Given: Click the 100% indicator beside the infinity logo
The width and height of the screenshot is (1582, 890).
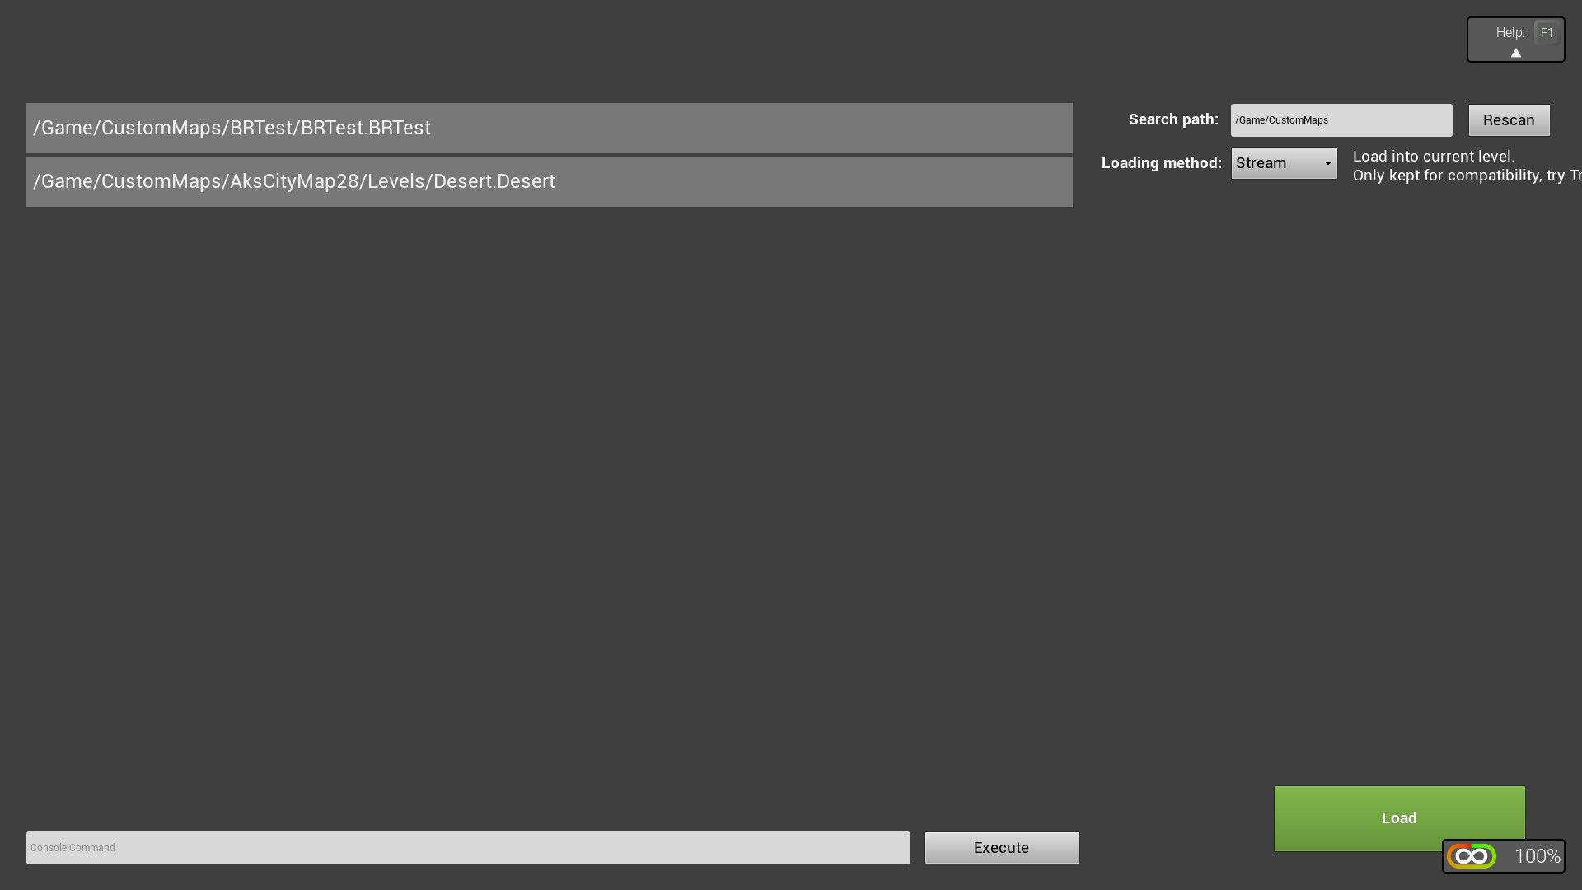Looking at the screenshot, I should [x=1537, y=856].
